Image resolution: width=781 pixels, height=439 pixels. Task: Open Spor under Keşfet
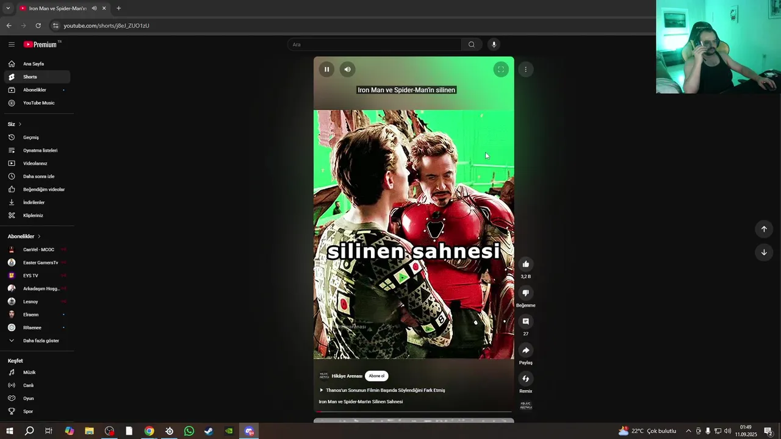37,412
